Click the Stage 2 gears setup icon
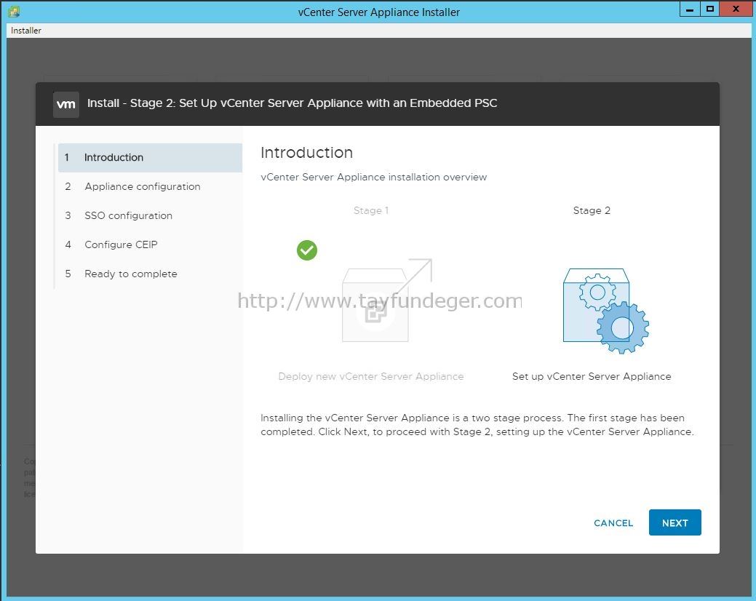756x601 pixels. [606, 311]
